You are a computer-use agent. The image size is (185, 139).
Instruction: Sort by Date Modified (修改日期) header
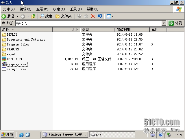click(x=132, y=30)
